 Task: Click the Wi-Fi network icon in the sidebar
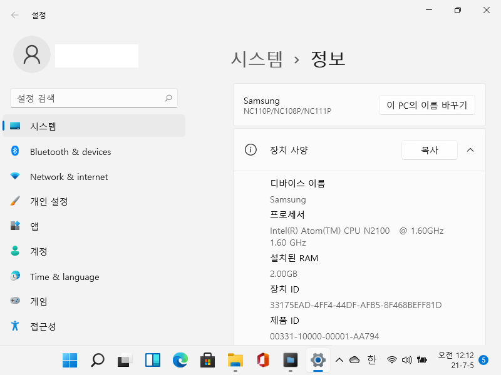click(x=15, y=176)
